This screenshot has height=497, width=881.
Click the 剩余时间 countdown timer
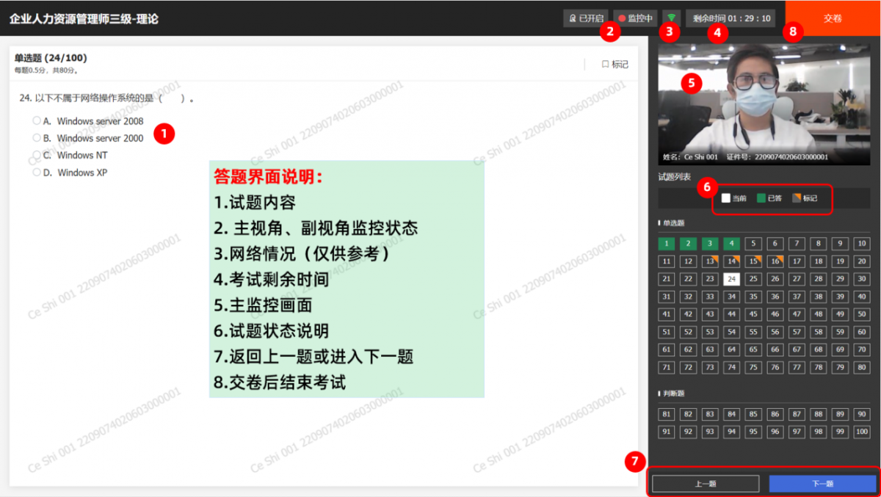coord(731,18)
